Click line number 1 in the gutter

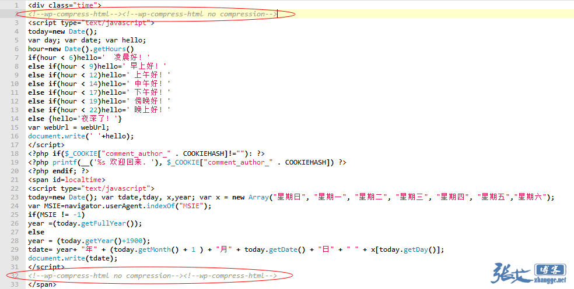click(x=16, y=5)
